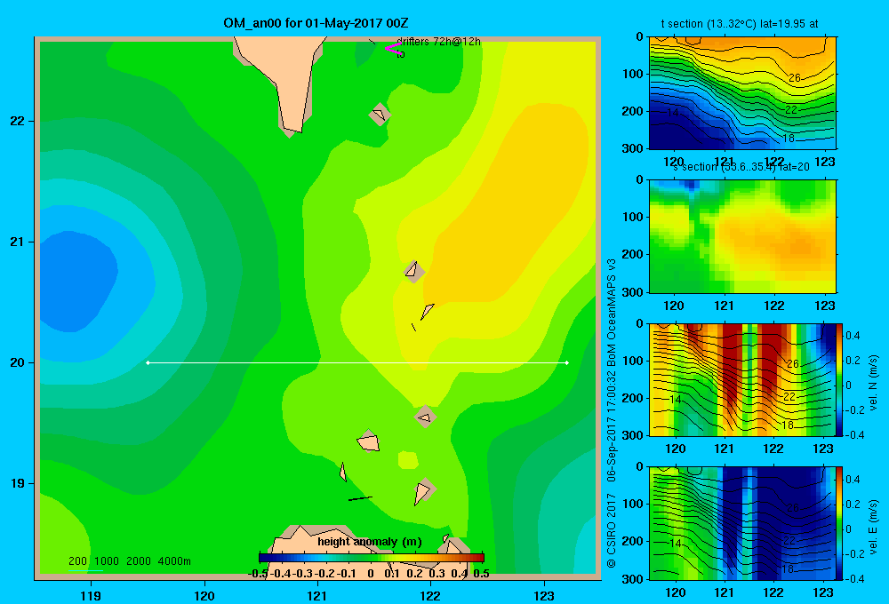Image resolution: width=889 pixels, height=604 pixels.
Task: Click the left endpoint of the white transect line
Action: 148,362
